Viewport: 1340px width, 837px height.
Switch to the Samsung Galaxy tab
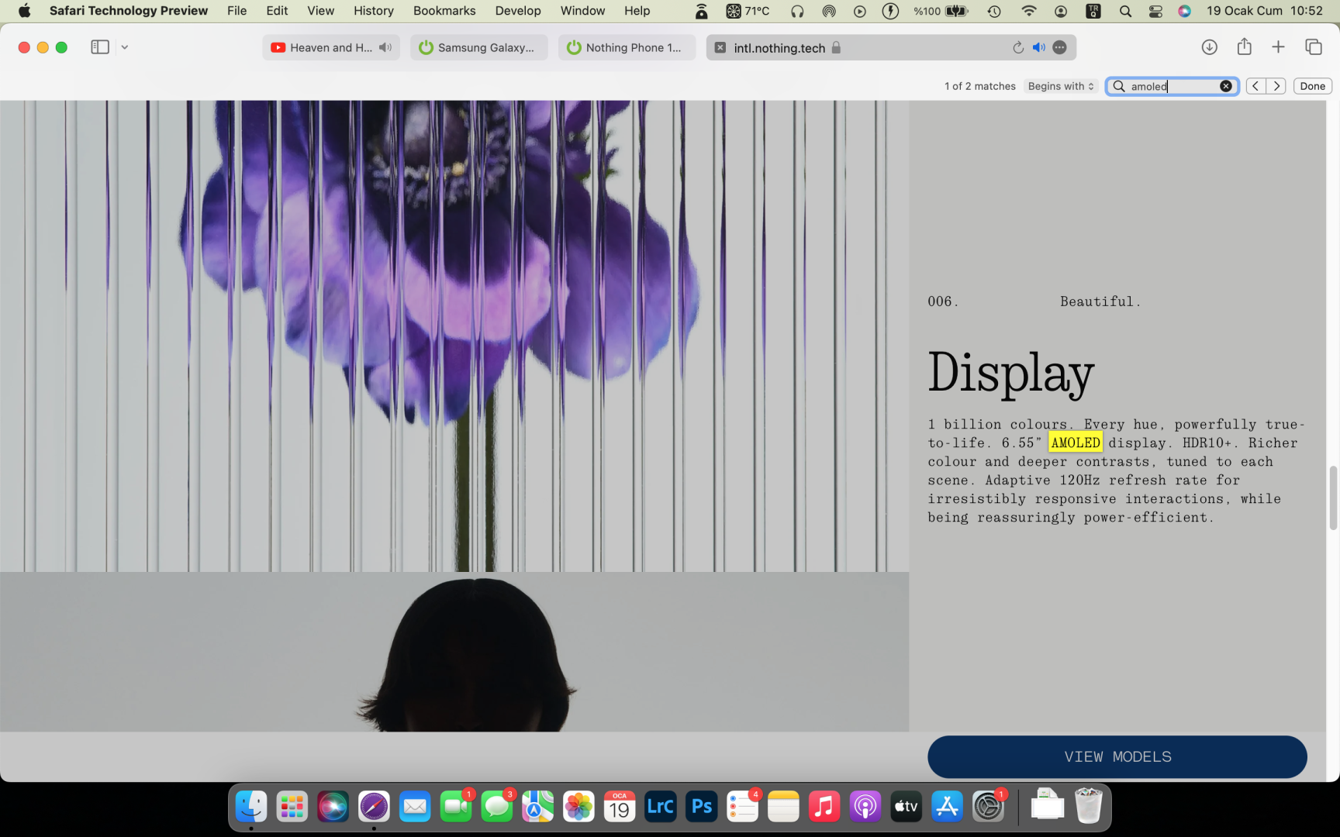click(x=479, y=47)
